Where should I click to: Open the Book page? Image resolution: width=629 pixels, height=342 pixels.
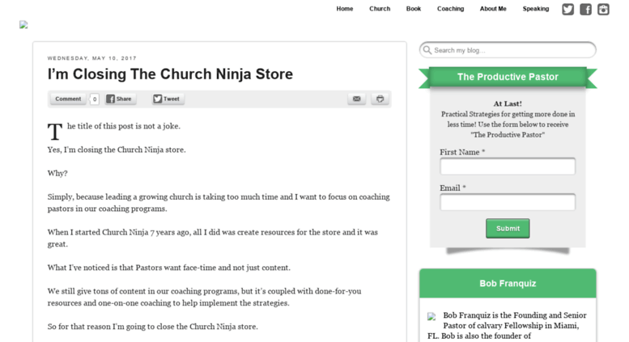tap(413, 9)
